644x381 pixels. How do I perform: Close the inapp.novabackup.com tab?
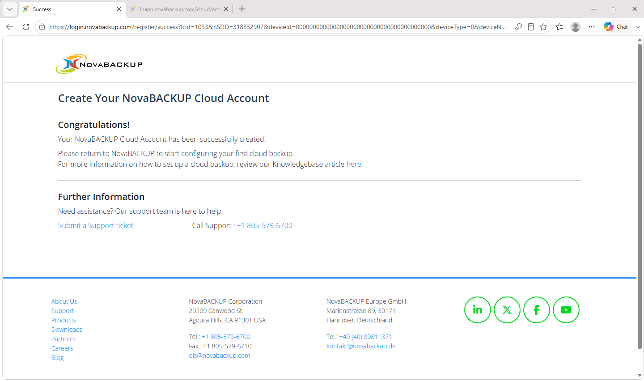pos(226,9)
